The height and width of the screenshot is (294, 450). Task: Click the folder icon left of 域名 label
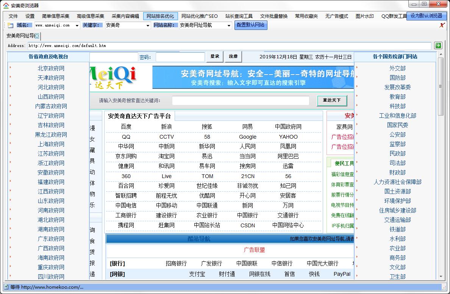(10, 25)
